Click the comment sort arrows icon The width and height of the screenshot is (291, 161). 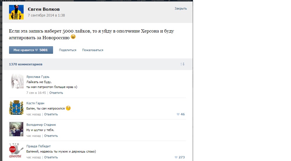coord(183,64)
